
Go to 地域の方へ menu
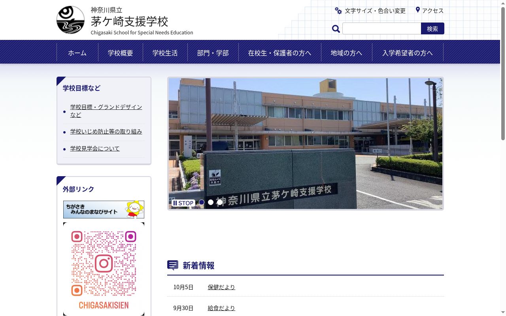click(347, 53)
